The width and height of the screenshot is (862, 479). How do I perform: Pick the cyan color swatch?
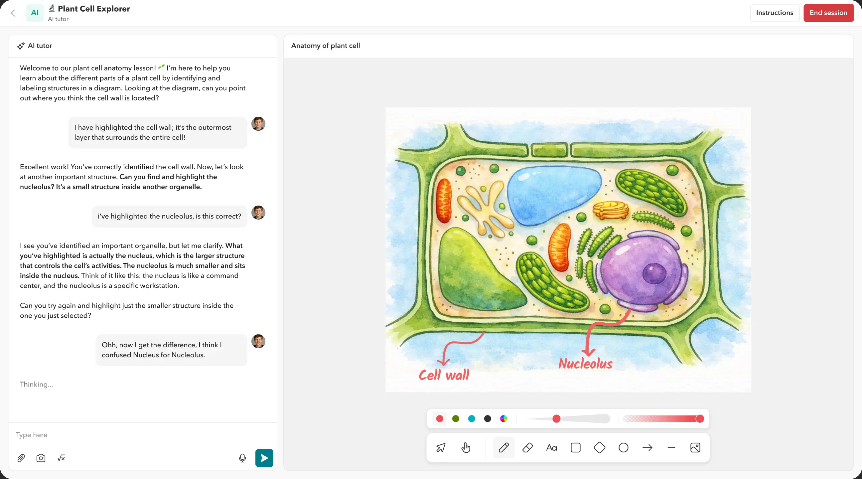click(x=472, y=418)
